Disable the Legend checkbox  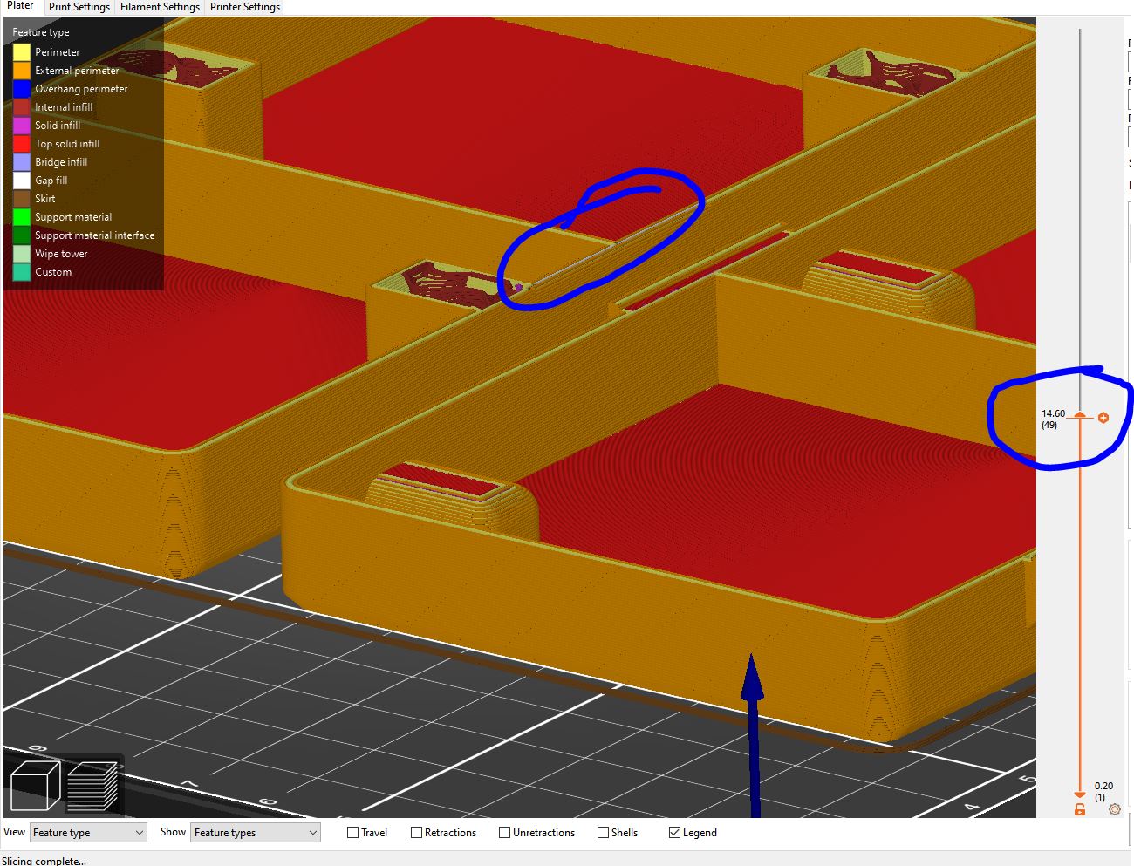coord(674,832)
